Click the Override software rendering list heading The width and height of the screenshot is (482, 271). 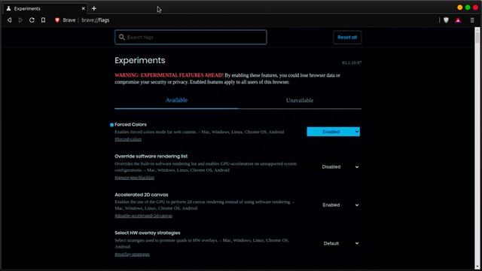(151, 156)
